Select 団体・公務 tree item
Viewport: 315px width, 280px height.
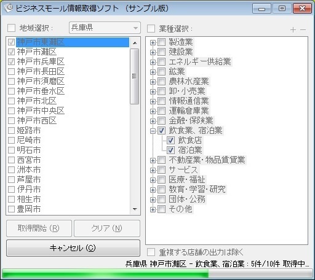(187, 199)
